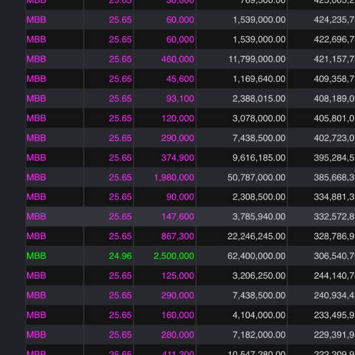
Task: Click 25.65 price in the 374,900 row
Action: tap(120, 157)
